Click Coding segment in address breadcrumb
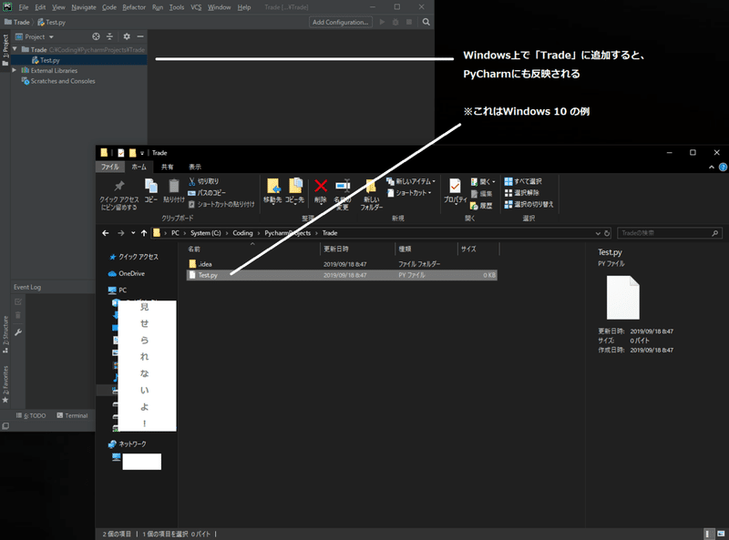This screenshot has width=729, height=540. (242, 233)
